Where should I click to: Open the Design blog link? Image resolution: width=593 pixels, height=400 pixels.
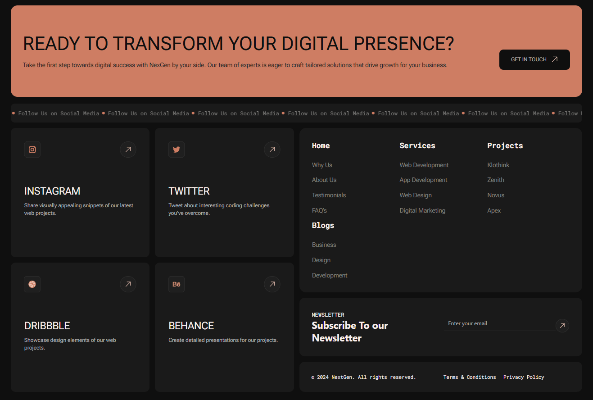[x=321, y=260]
